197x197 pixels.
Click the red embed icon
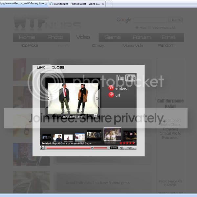tap(111, 88)
